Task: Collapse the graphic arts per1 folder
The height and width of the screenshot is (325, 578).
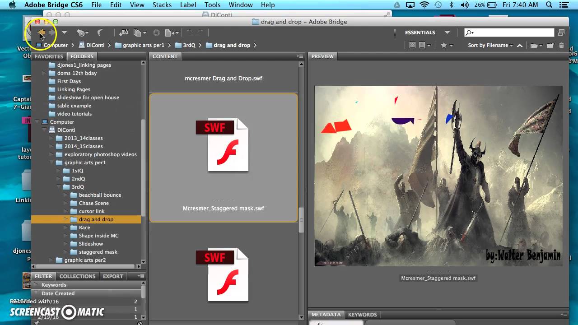Action: [x=51, y=162]
